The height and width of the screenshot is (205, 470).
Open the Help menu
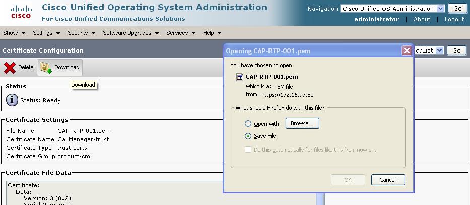[x=212, y=33]
